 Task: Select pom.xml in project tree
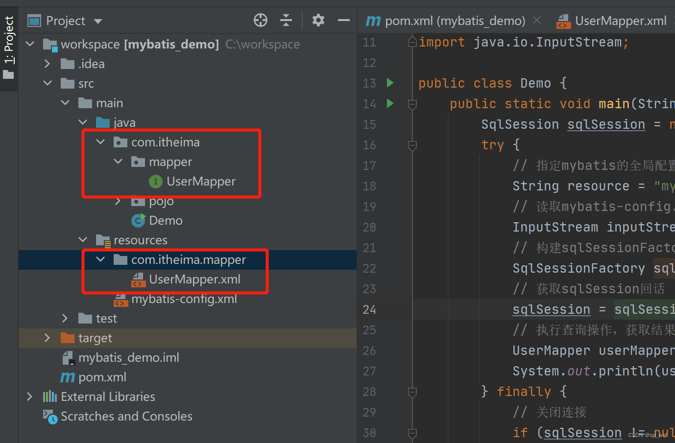point(102,377)
